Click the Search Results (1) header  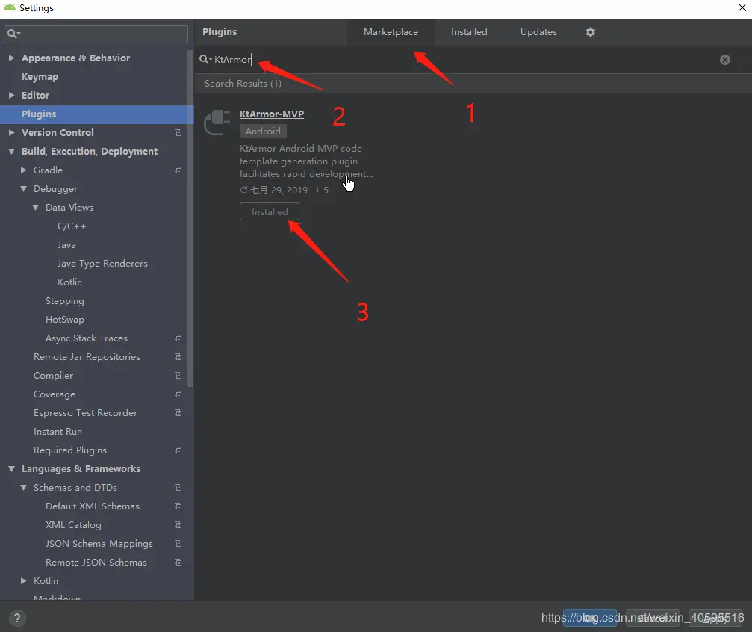pos(243,84)
